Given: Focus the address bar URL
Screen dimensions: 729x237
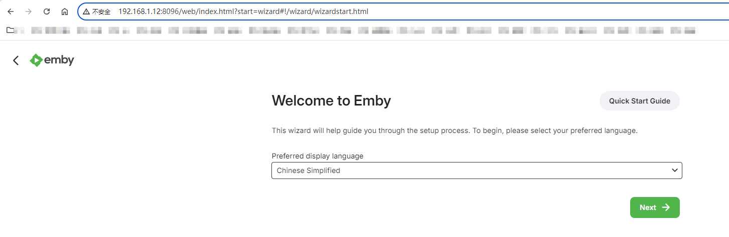Looking at the screenshot, I should tap(243, 11).
